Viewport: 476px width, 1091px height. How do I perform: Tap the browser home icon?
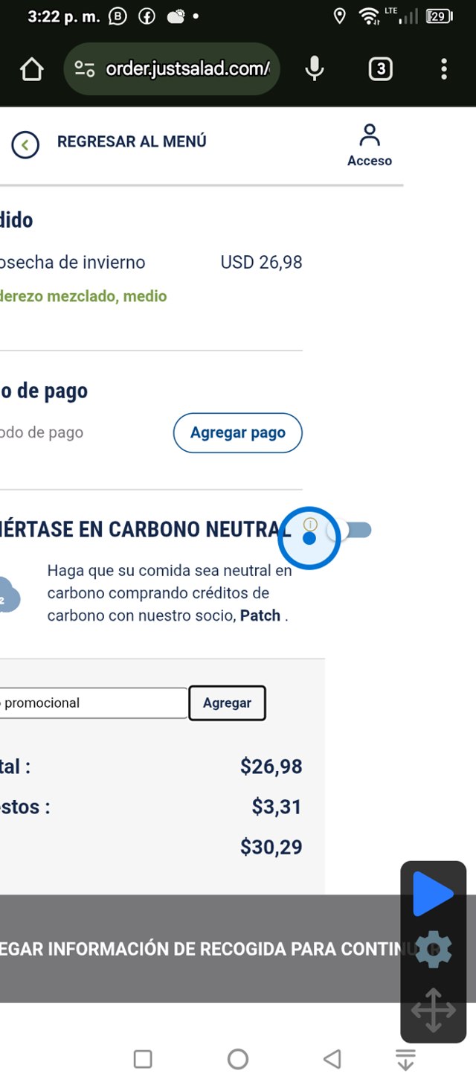point(31,70)
